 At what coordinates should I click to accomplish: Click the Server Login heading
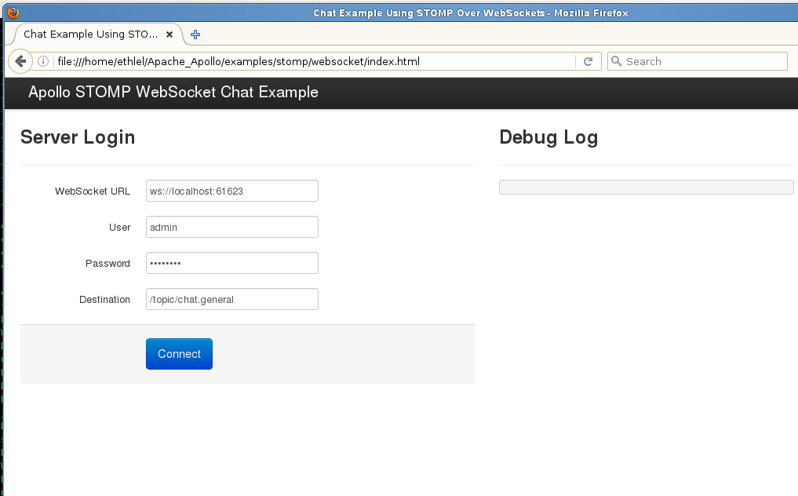[78, 137]
